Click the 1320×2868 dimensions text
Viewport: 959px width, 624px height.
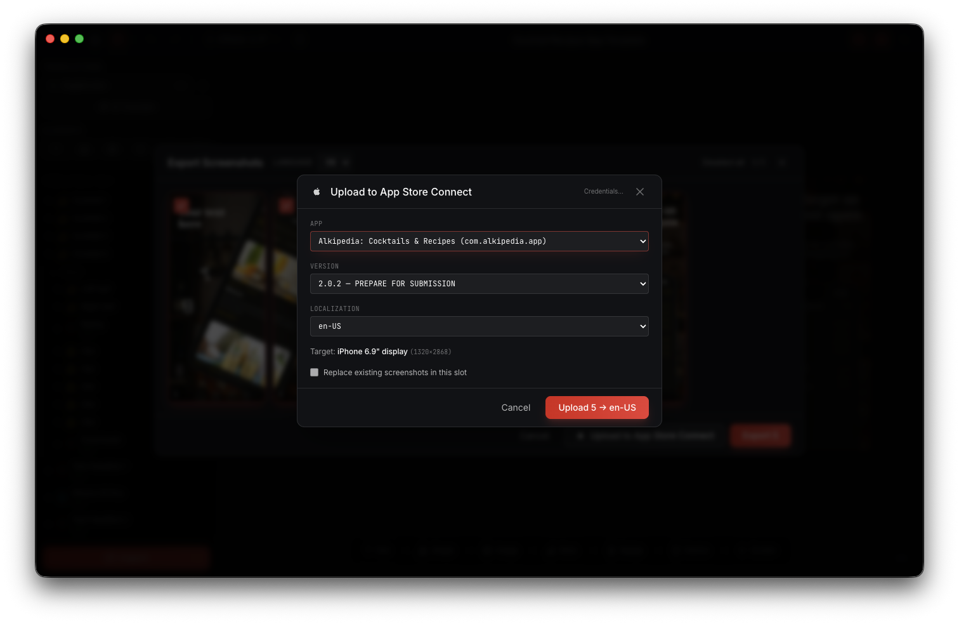click(x=431, y=352)
